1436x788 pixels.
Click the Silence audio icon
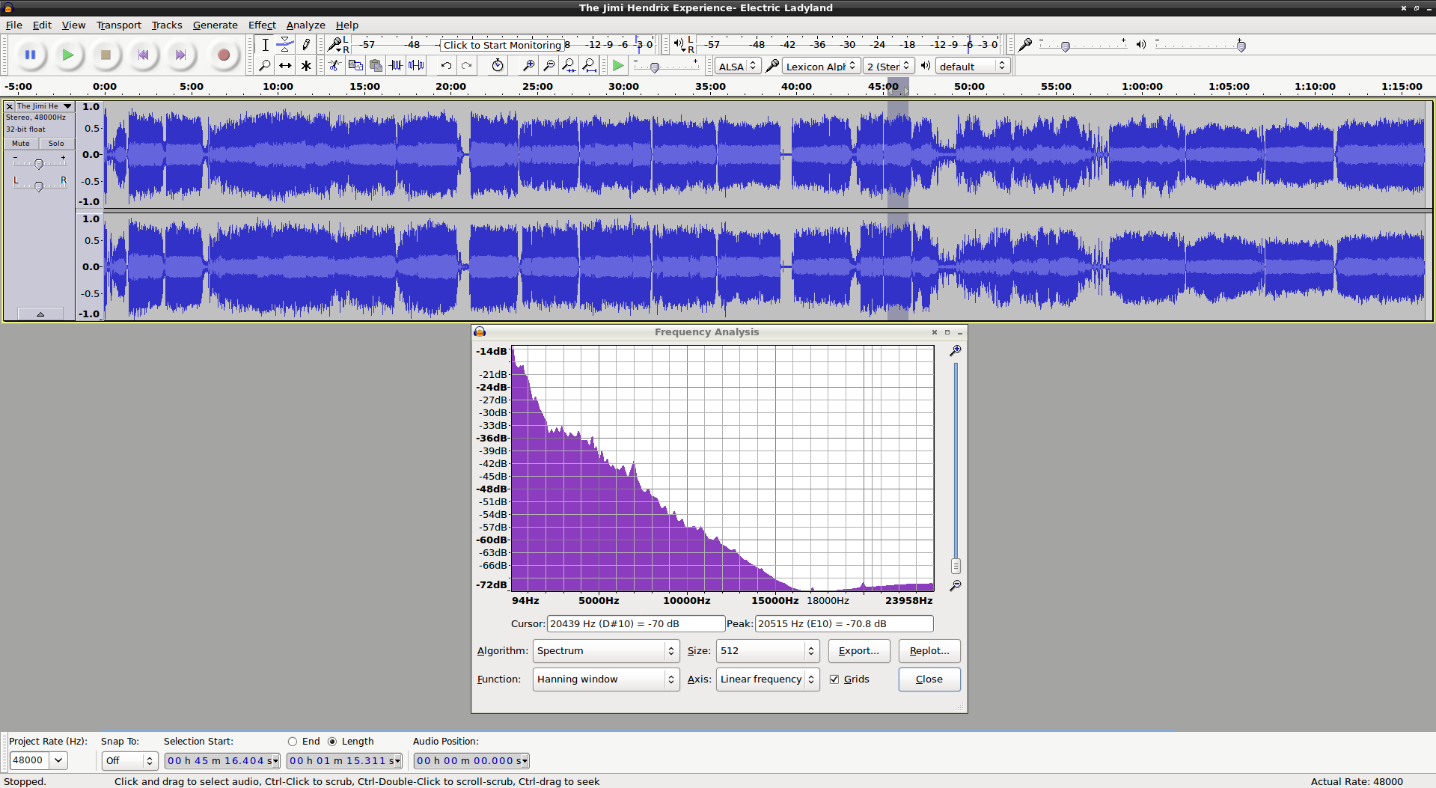416,66
